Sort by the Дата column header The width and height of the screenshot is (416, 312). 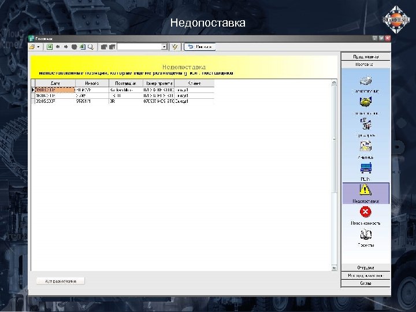pos(55,83)
